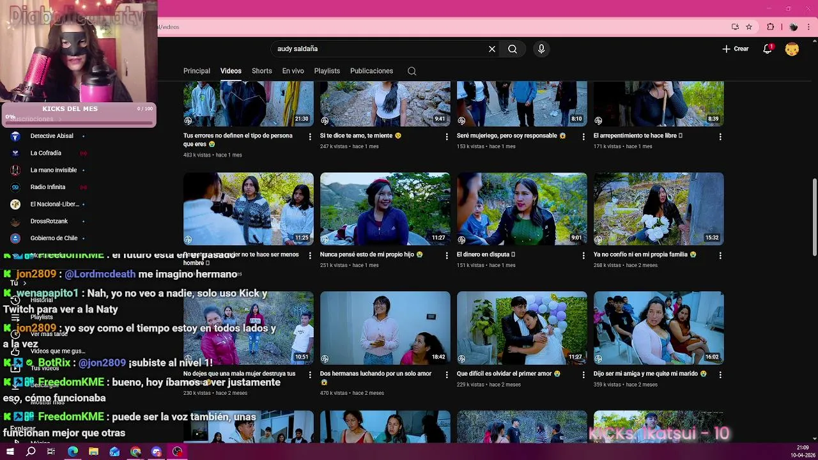
Task: Open Publicaciones tab
Action: click(371, 71)
